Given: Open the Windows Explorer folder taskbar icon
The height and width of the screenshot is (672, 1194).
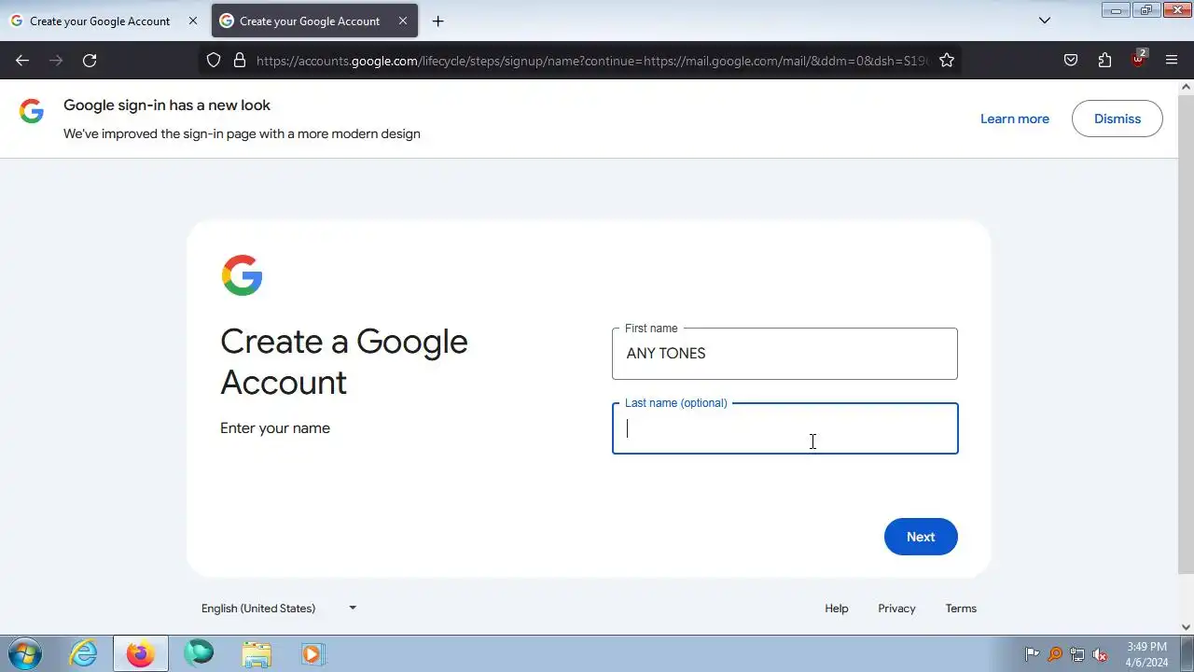Looking at the screenshot, I should pyautogui.click(x=256, y=653).
